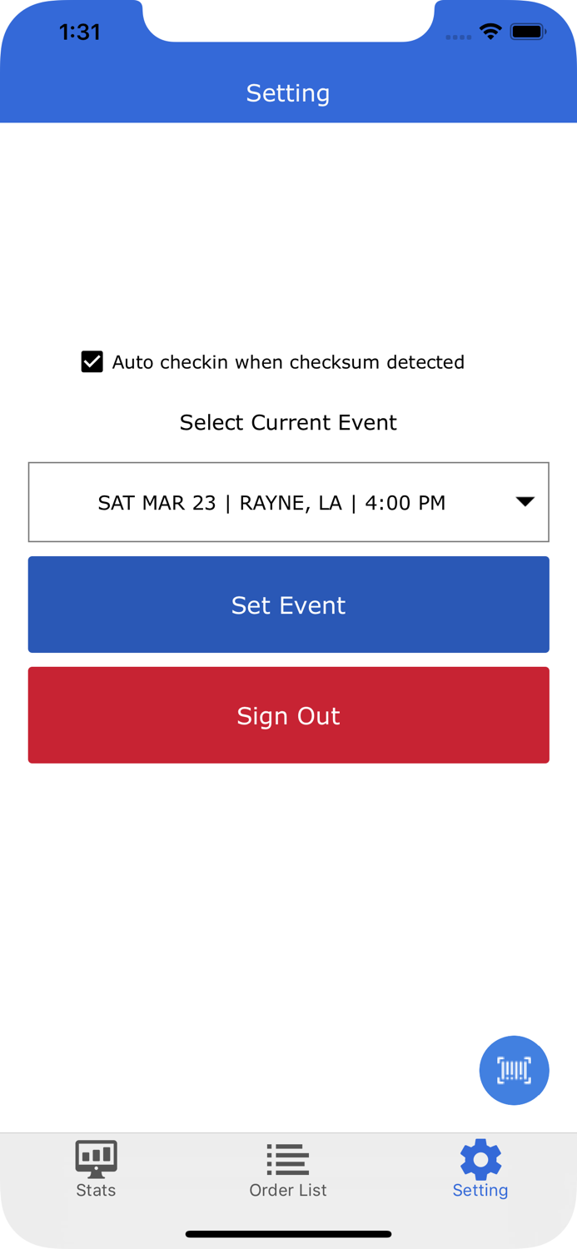Tap the barcode scanner floating button

tap(515, 1070)
